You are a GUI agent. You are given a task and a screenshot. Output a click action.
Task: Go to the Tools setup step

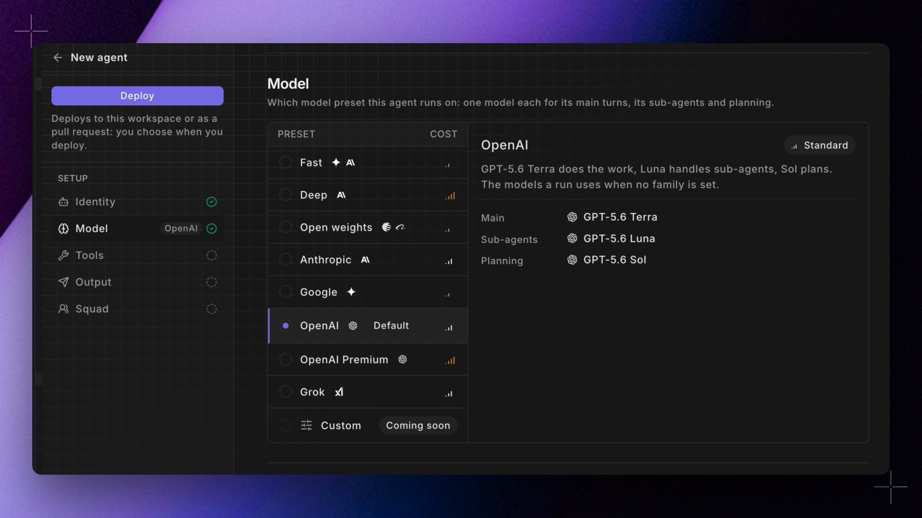point(137,256)
